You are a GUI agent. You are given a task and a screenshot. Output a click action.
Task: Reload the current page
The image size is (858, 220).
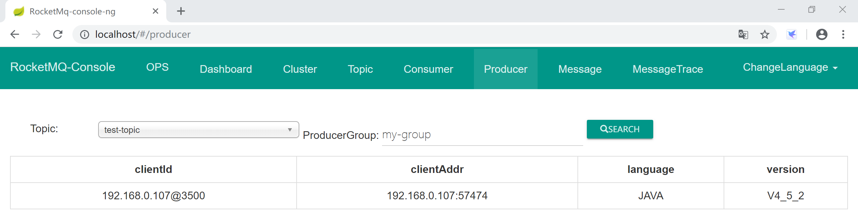click(58, 34)
